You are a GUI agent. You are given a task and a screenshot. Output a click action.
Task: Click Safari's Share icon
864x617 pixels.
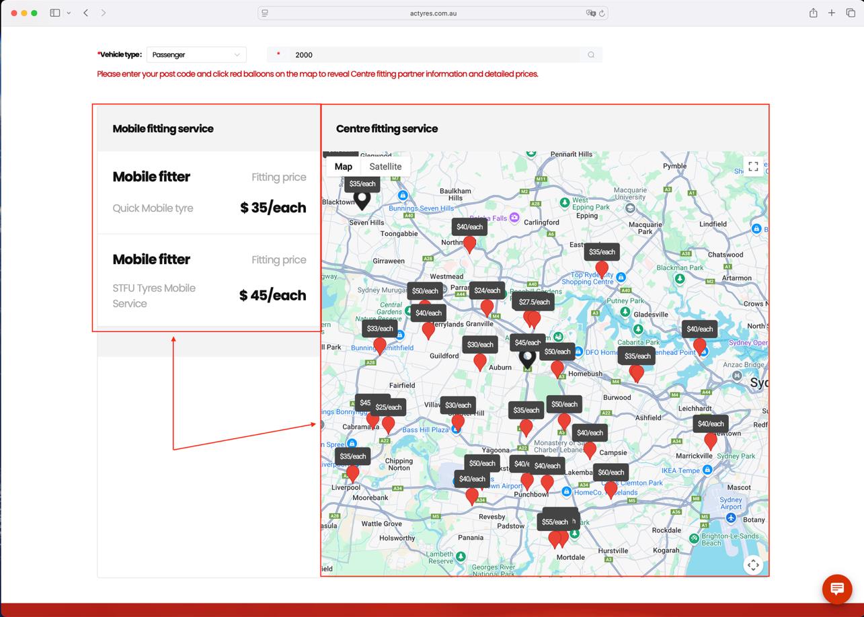point(813,13)
